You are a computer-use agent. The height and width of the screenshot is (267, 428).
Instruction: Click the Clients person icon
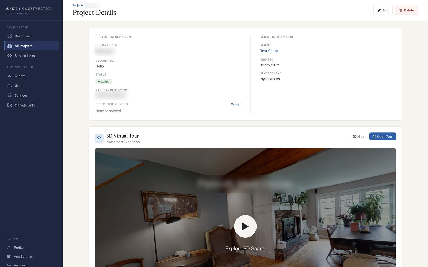(x=10, y=76)
